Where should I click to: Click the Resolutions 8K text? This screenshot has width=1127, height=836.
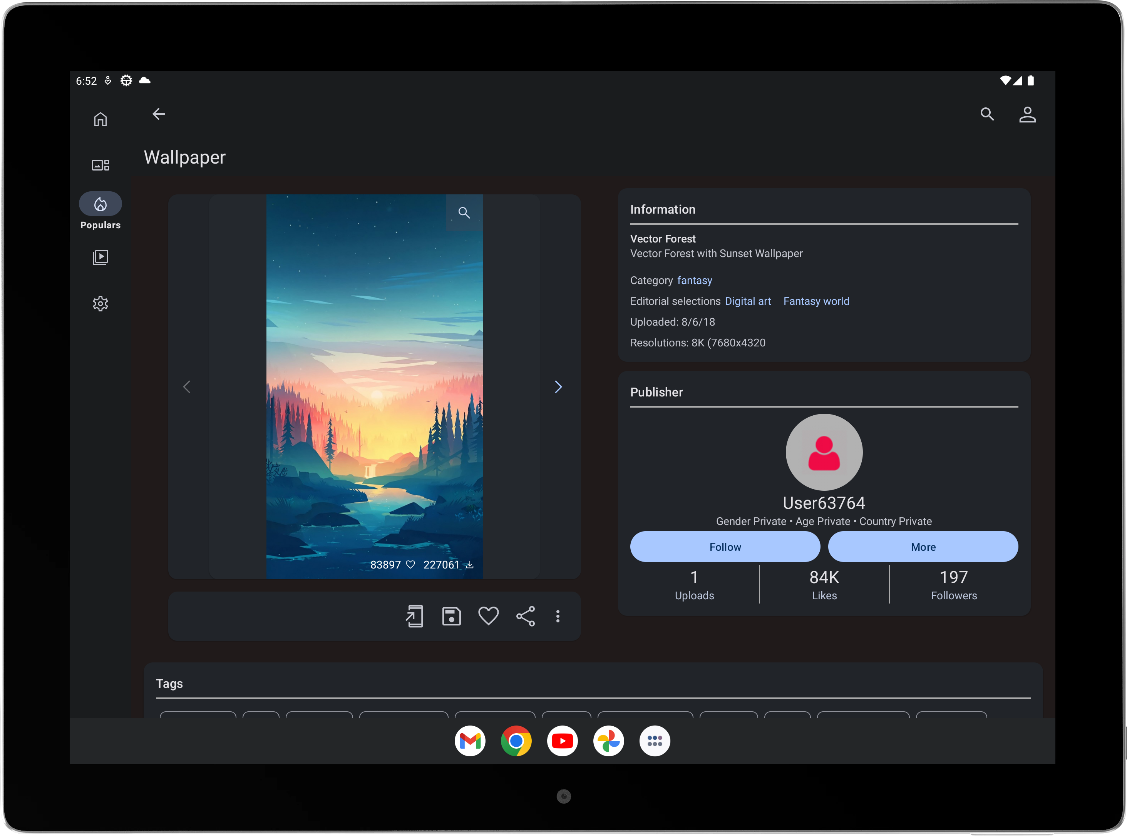[697, 343]
